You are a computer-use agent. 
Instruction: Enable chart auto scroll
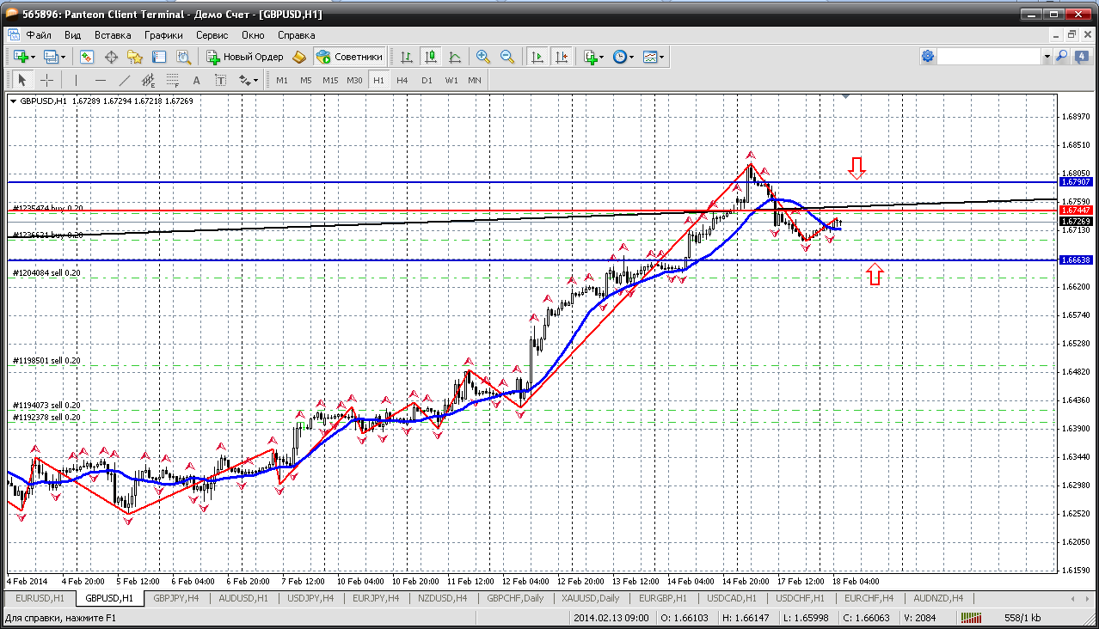point(537,57)
